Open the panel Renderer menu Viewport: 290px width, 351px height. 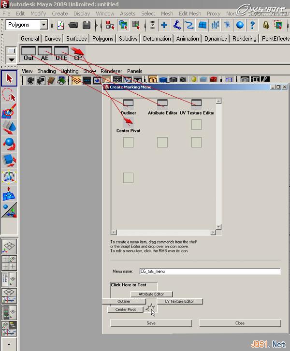coord(112,71)
